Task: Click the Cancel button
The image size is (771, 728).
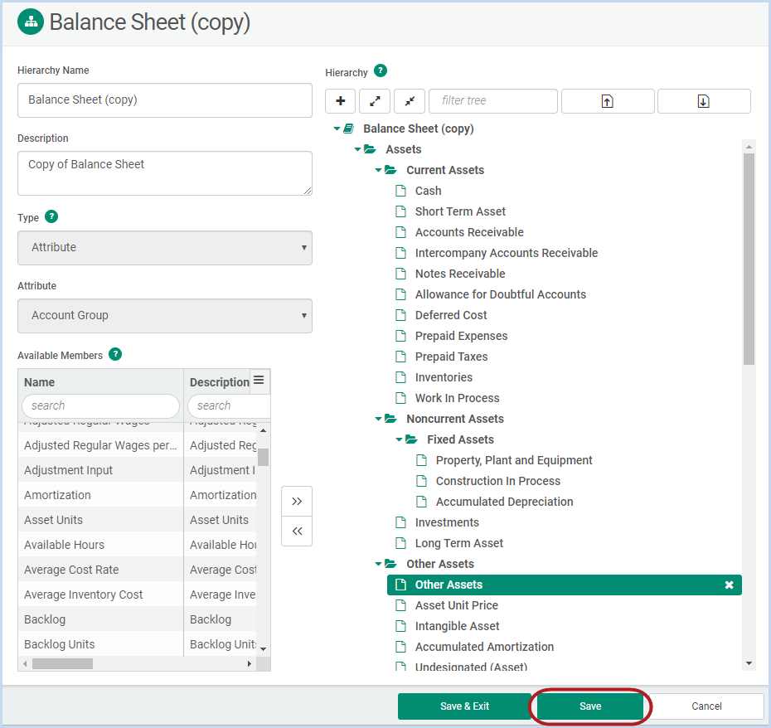Action: [706, 706]
